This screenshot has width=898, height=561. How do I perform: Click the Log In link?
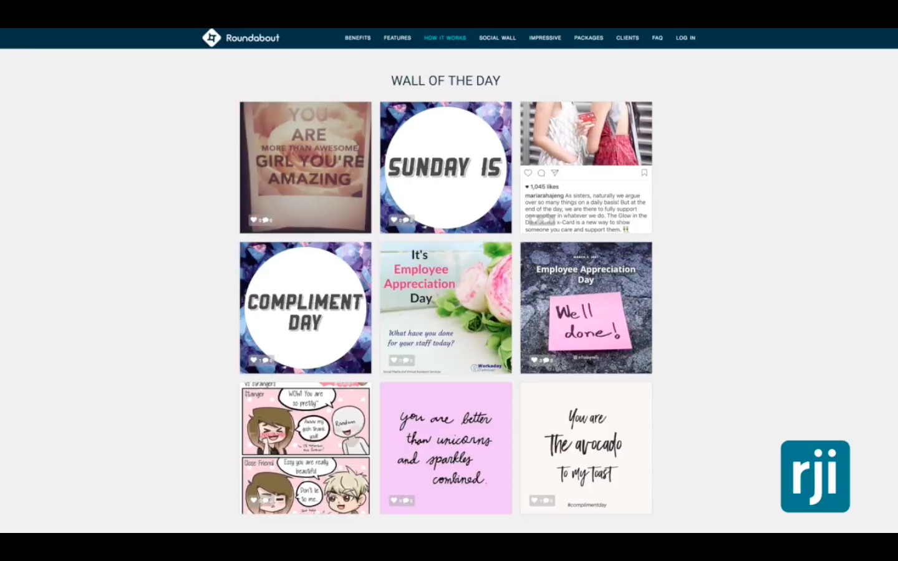pos(685,38)
